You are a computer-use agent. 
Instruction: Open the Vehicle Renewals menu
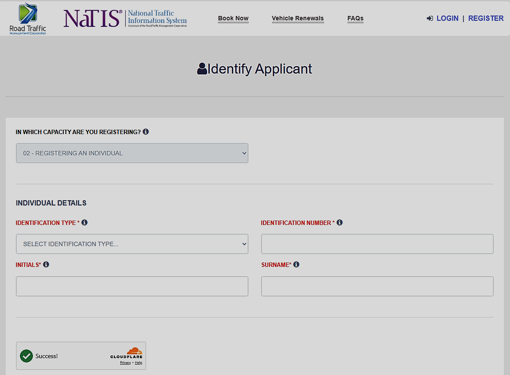tap(298, 19)
